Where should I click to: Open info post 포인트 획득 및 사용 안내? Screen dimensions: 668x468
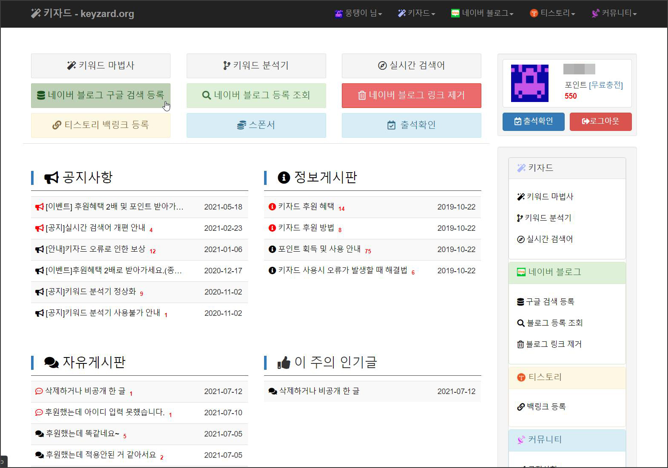pyautogui.click(x=319, y=250)
